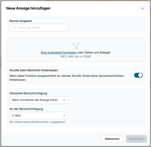Click the Neue Ansage hinzufügen title

[28, 8]
